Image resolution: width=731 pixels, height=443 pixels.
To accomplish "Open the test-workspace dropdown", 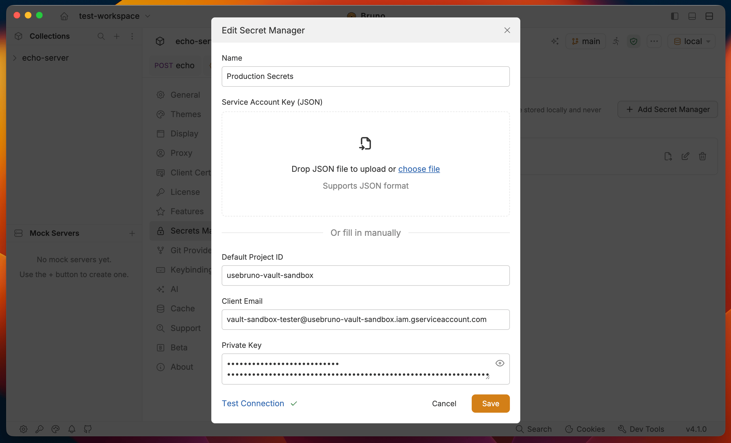I will click(115, 16).
